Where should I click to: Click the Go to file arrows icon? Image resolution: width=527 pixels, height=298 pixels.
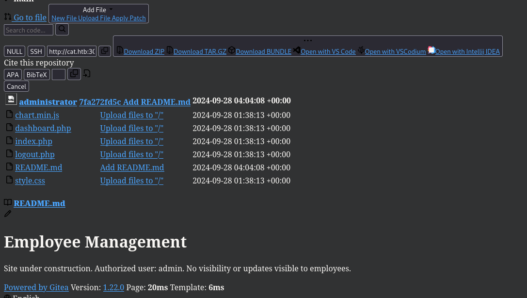8,16
